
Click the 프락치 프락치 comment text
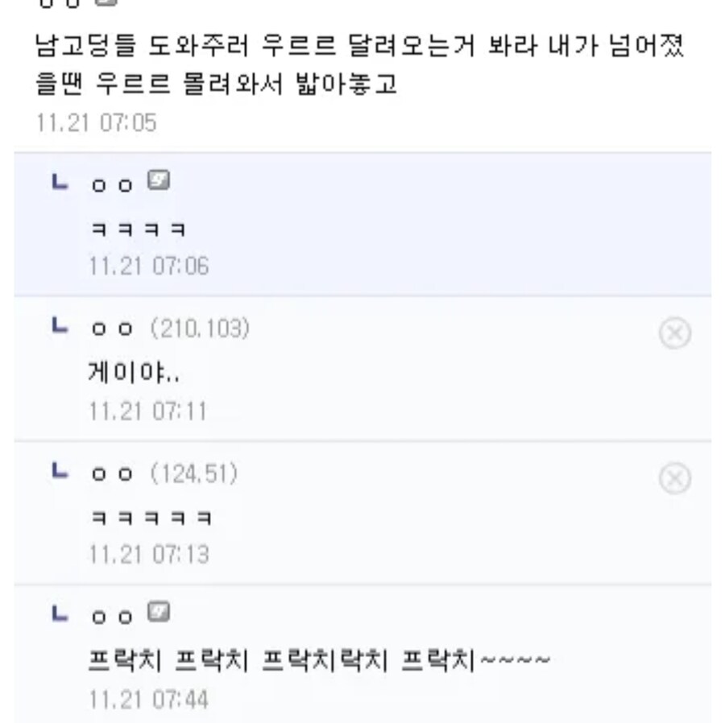(319, 661)
